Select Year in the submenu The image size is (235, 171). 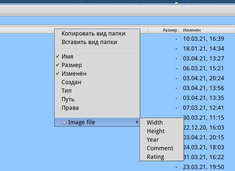162,139
